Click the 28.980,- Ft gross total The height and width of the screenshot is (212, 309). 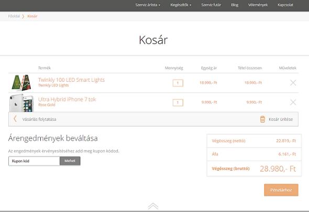click(x=278, y=169)
